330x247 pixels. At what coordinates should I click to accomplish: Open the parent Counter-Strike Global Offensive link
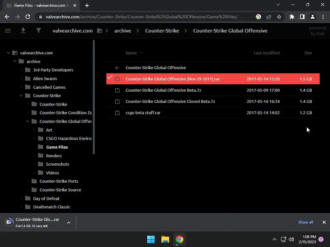pos(156,68)
